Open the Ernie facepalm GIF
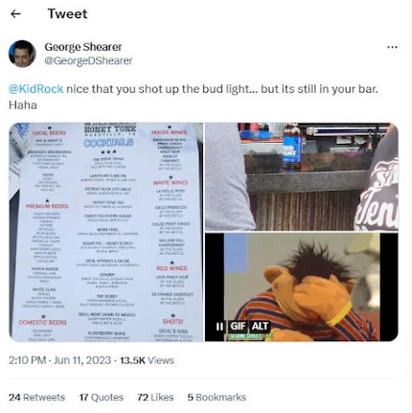The image size is (412, 413). point(302,287)
